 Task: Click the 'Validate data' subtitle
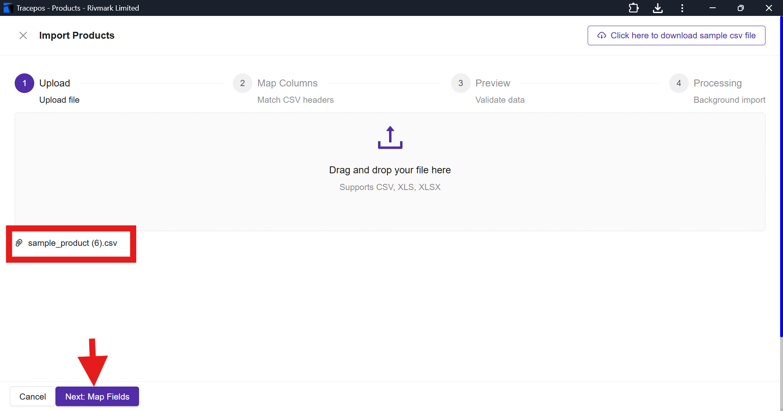pyautogui.click(x=500, y=100)
